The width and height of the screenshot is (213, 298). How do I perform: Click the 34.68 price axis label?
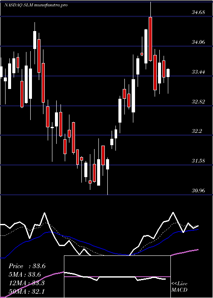(x=199, y=12)
